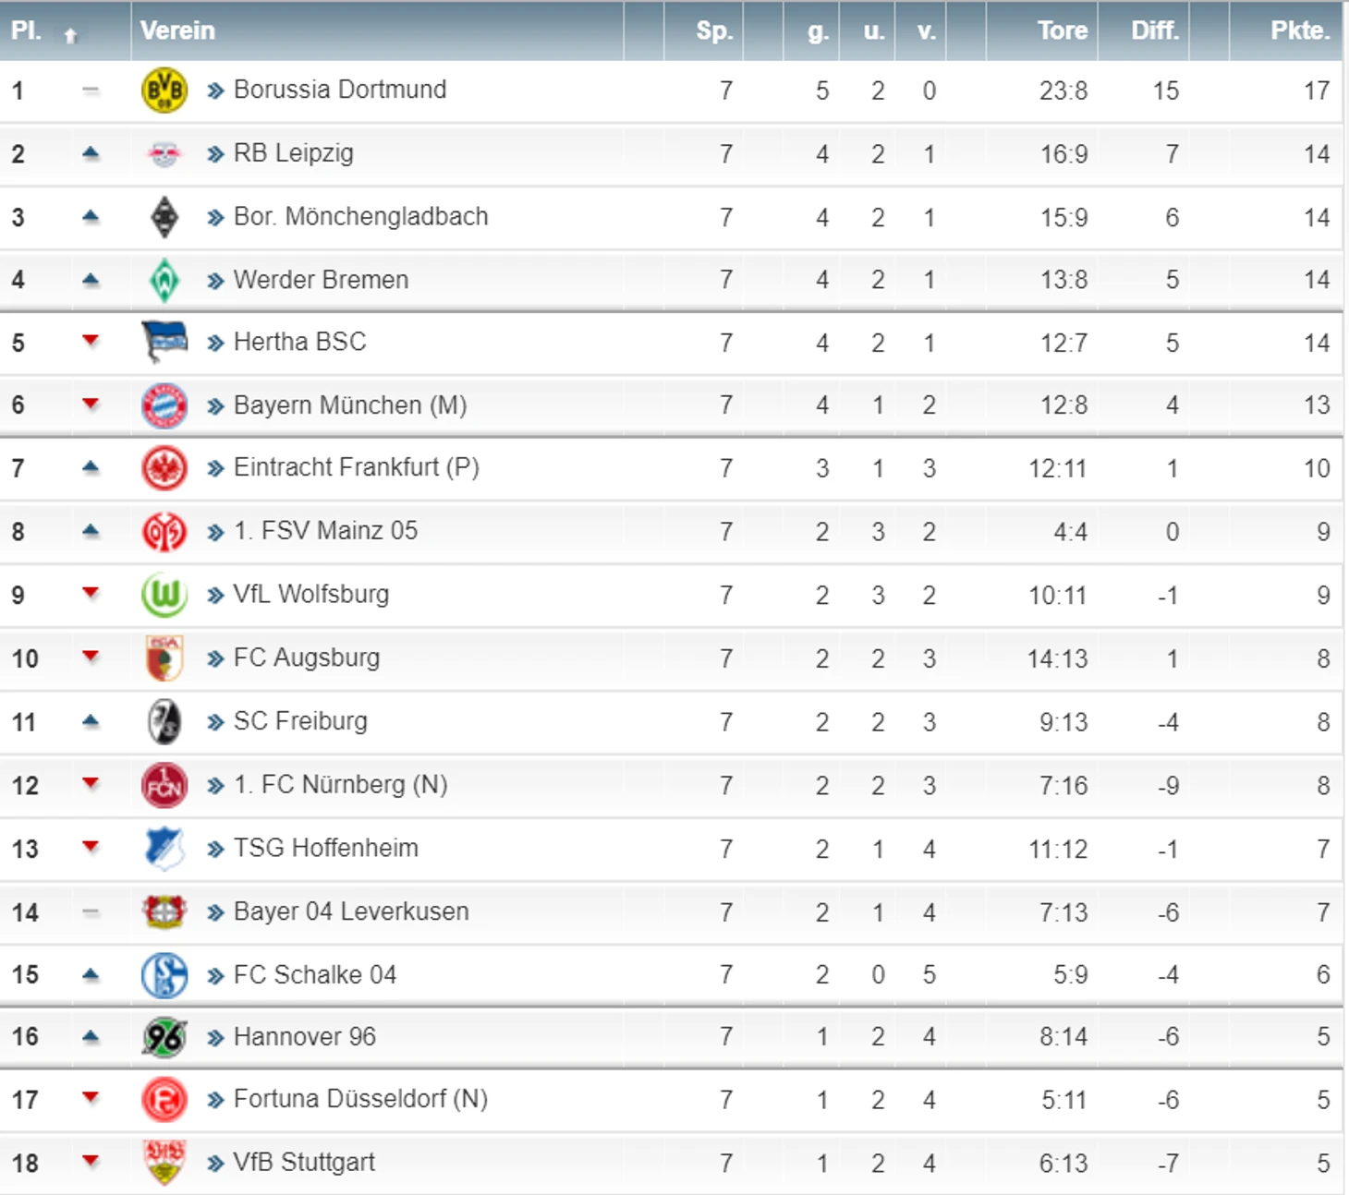Sort by the Tore column header
1349x1195 pixels.
[1062, 30]
